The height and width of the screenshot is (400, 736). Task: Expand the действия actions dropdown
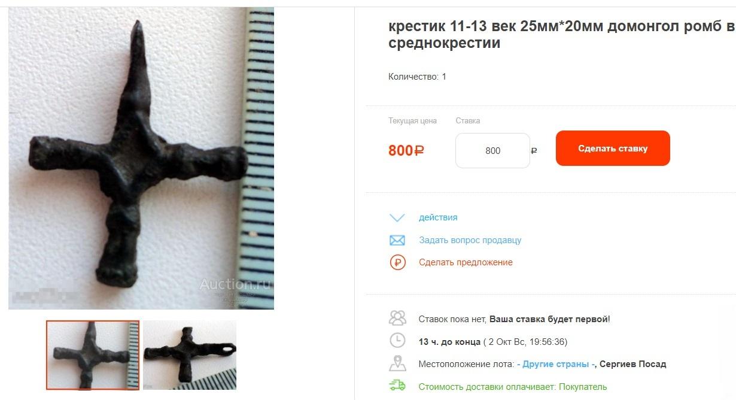[438, 217]
